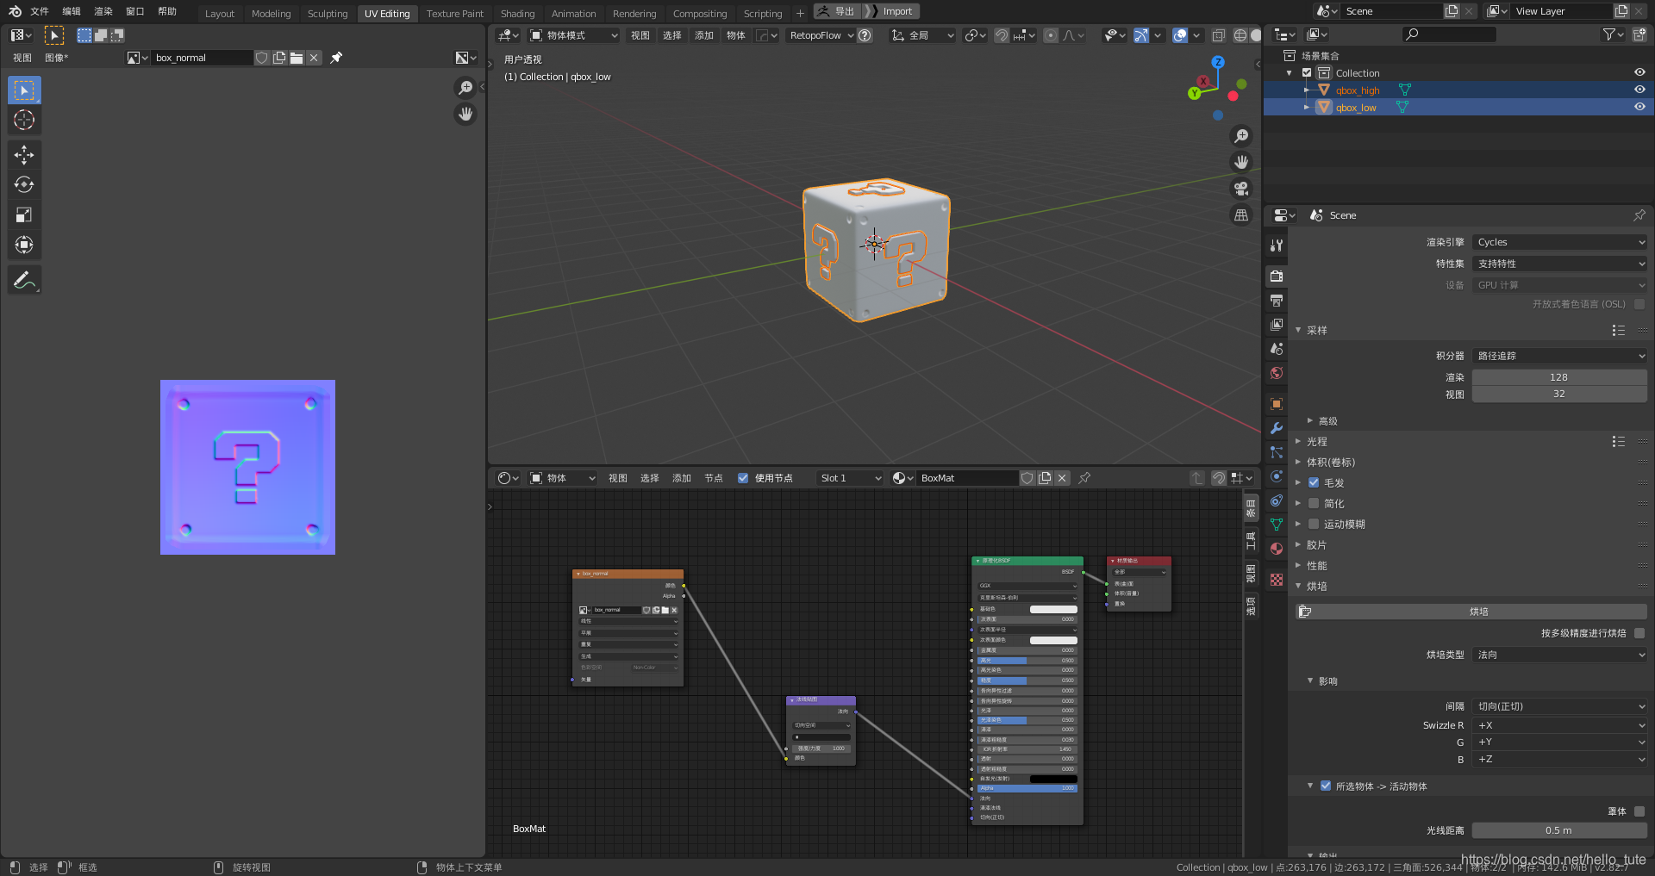Enable the 简化 checkbox
Screen dimensions: 1655x876
[1314, 504]
